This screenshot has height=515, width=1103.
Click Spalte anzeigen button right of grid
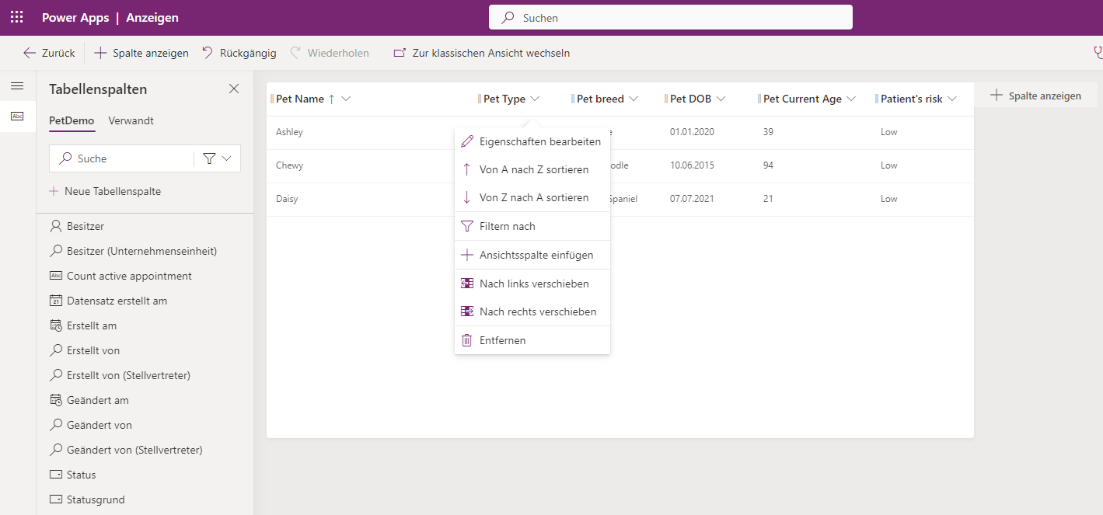[1035, 96]
